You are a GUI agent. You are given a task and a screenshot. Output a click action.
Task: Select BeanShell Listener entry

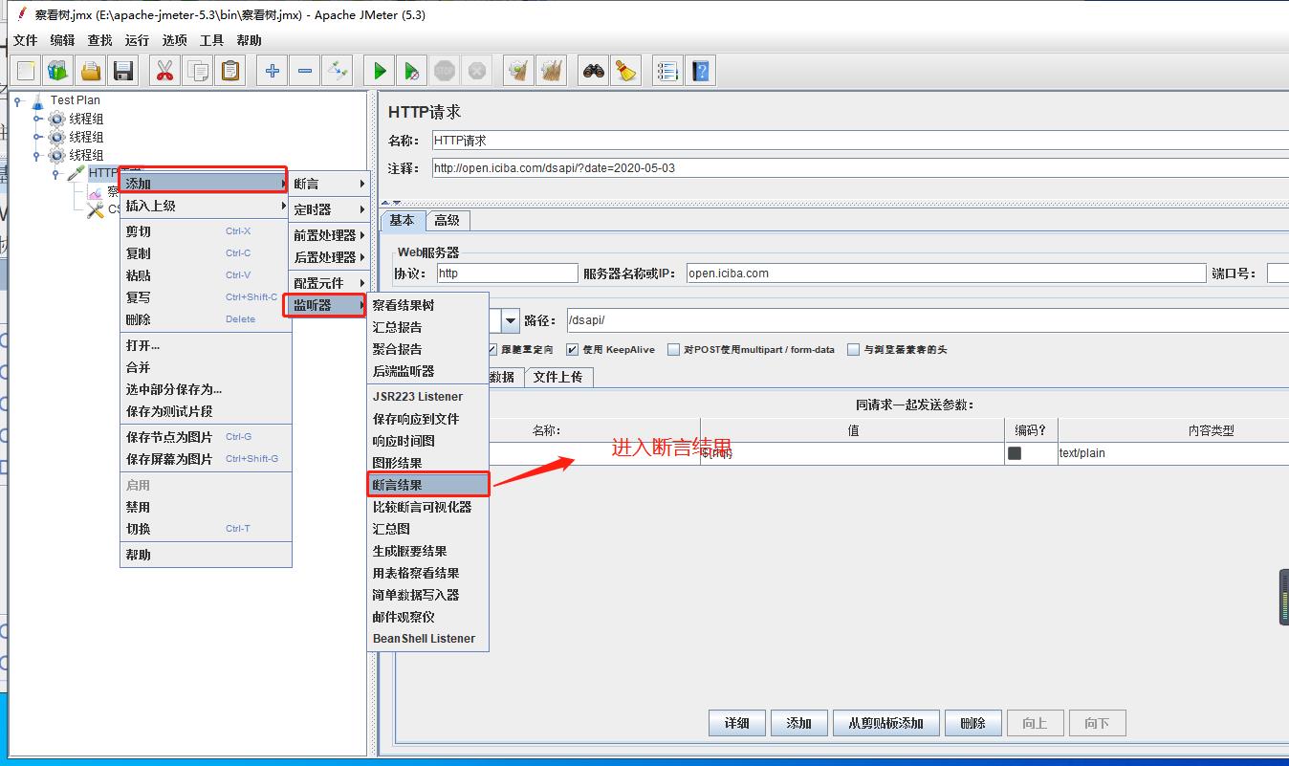[428, 639]
